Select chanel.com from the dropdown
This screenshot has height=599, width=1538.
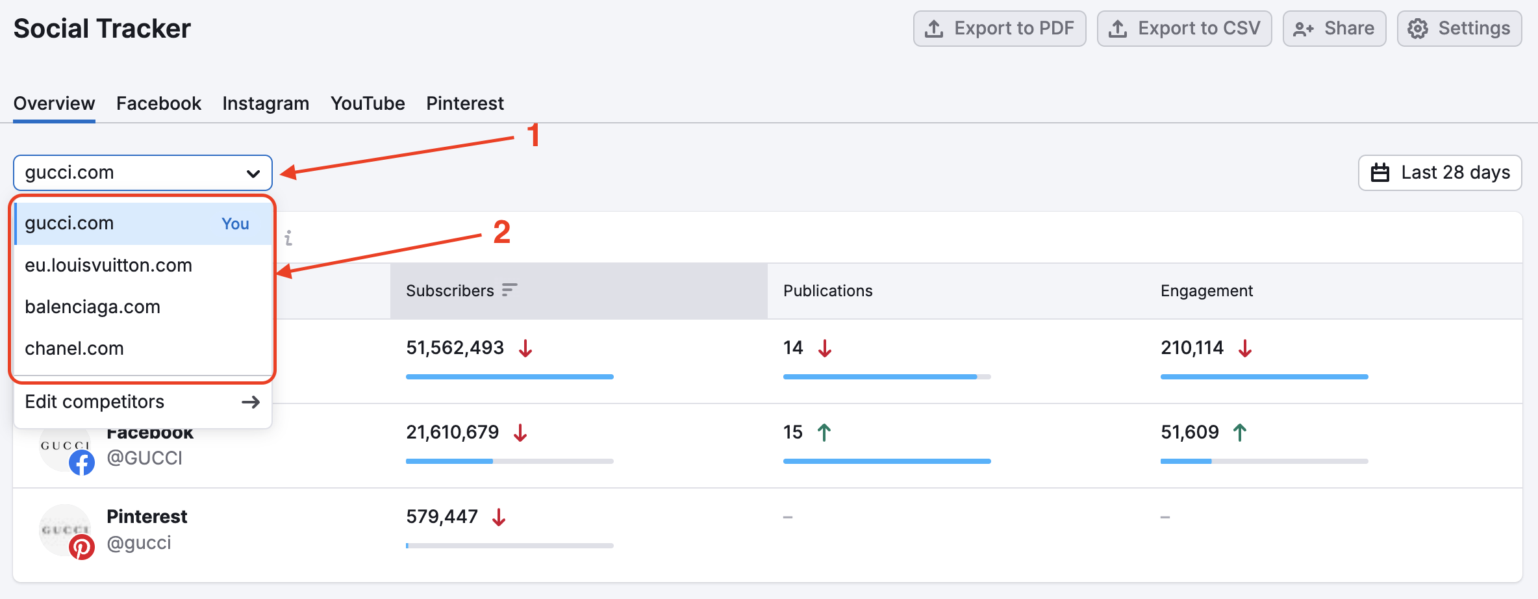74,348
